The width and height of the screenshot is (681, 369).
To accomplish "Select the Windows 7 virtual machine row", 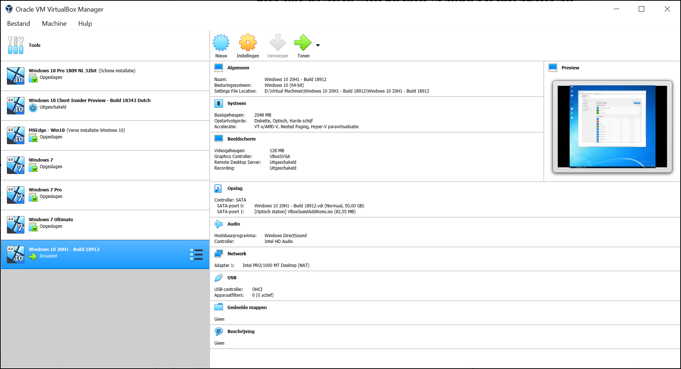I will tap(105, 165).
